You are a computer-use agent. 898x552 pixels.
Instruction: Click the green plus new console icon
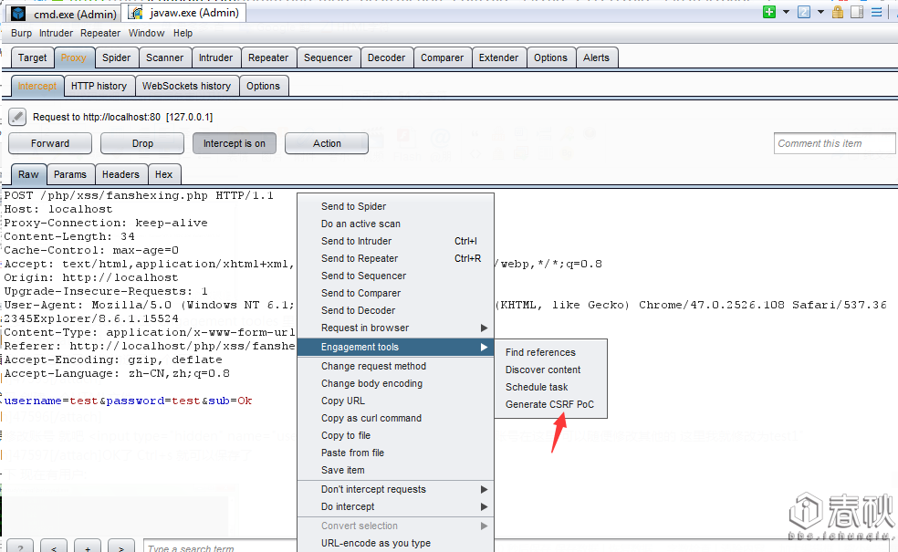tap(769, 12)
